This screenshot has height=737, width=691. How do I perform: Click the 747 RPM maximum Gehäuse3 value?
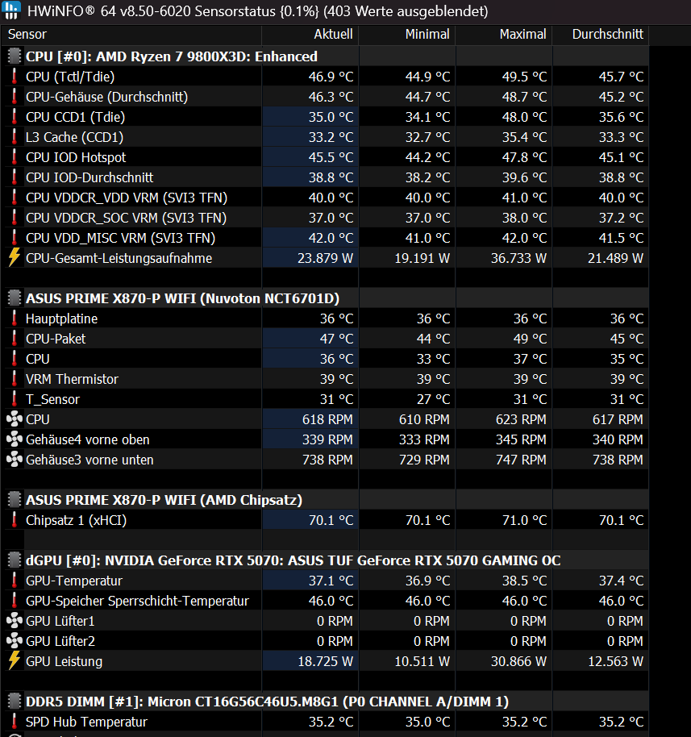521,460
